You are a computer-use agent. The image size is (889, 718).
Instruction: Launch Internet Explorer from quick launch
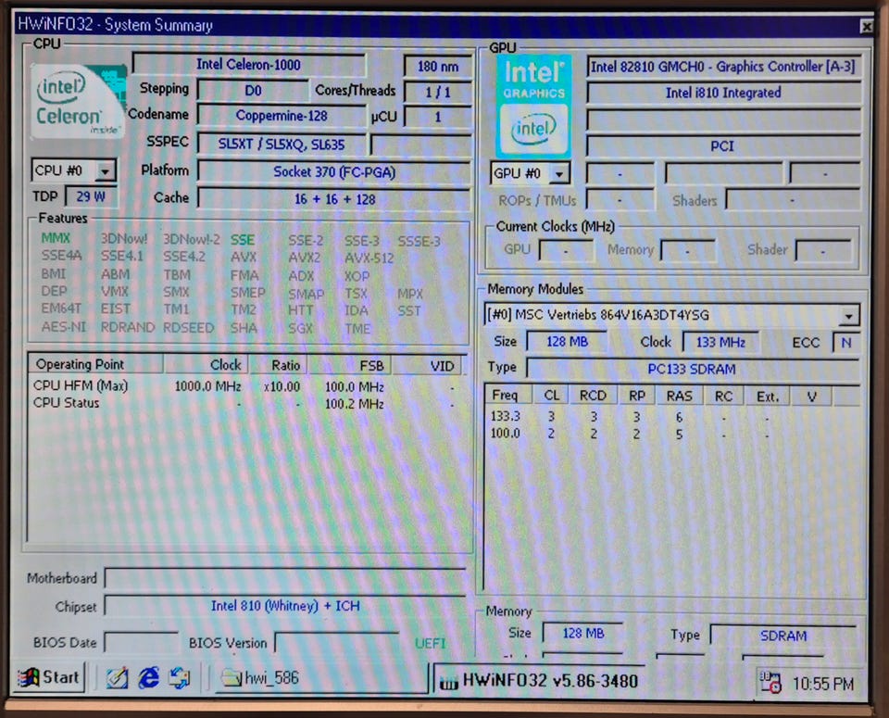(x=149, y=678)
